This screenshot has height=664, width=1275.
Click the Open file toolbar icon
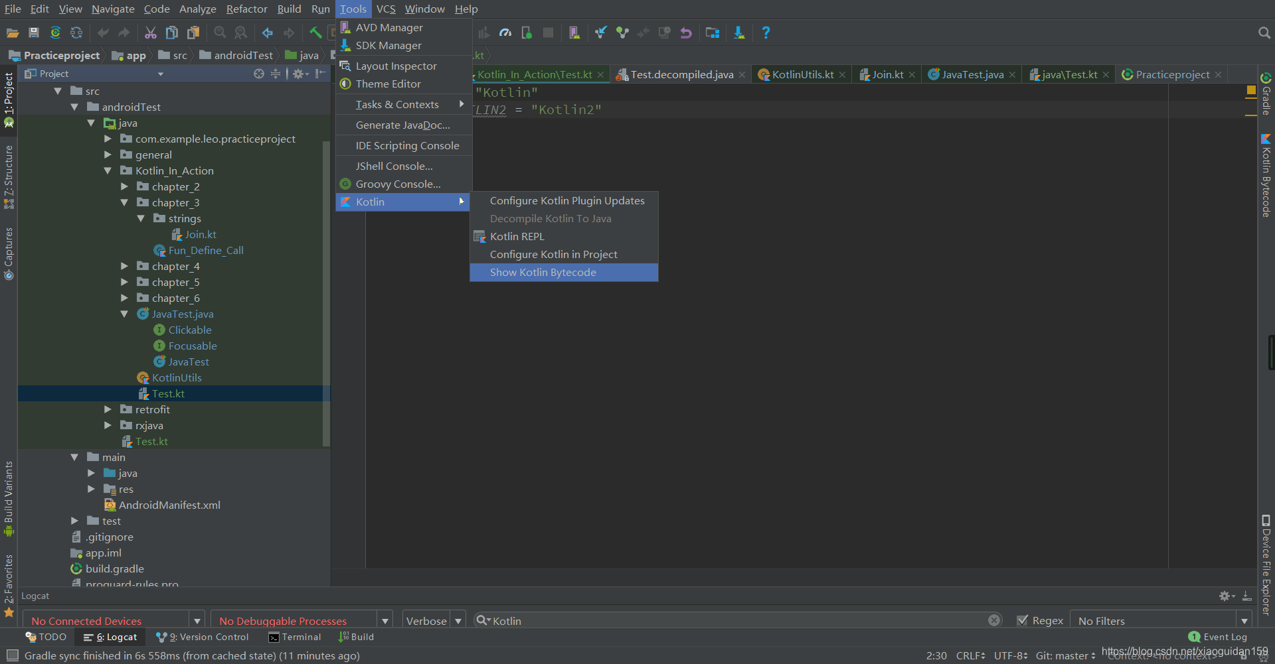tap(12, 33)
